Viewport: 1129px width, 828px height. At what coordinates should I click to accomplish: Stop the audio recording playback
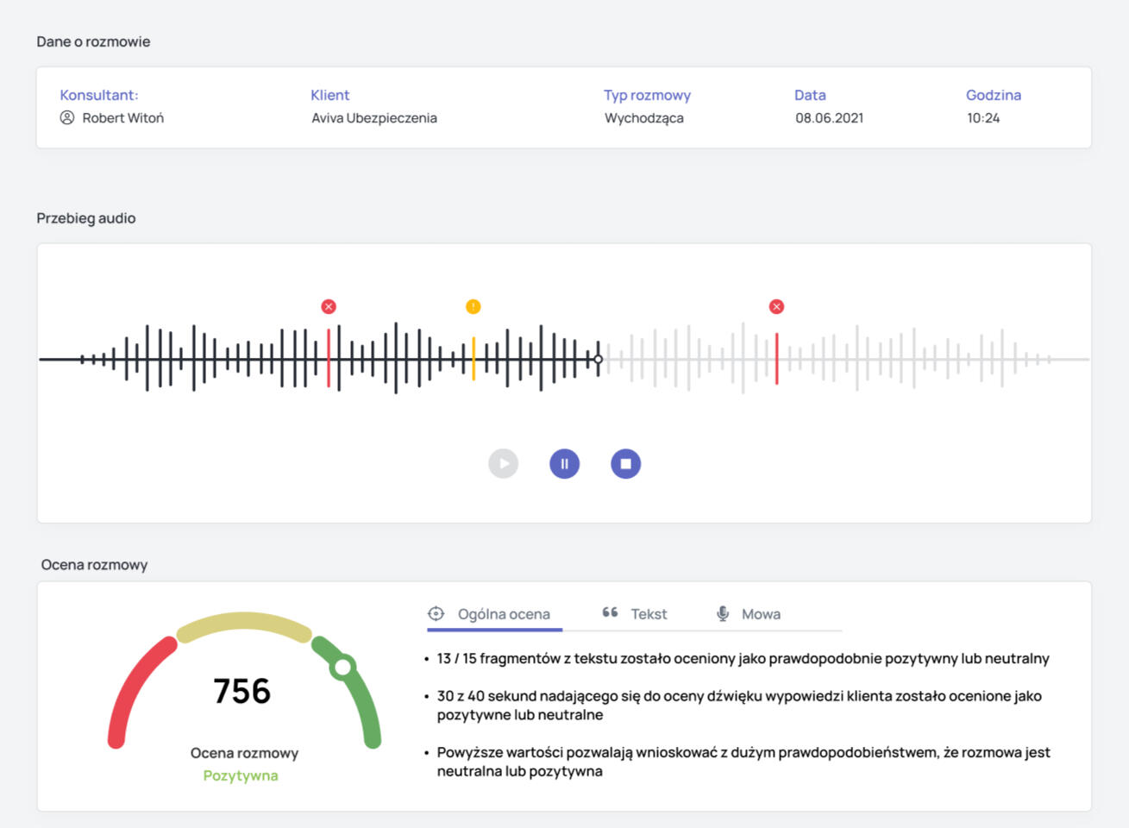pyautogui.click(x=626, y=464)
